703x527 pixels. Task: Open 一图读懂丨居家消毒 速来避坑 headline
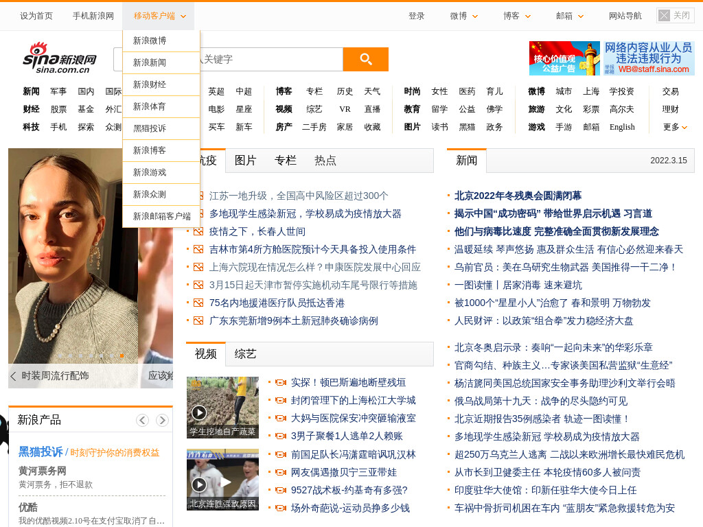point(518,285)
